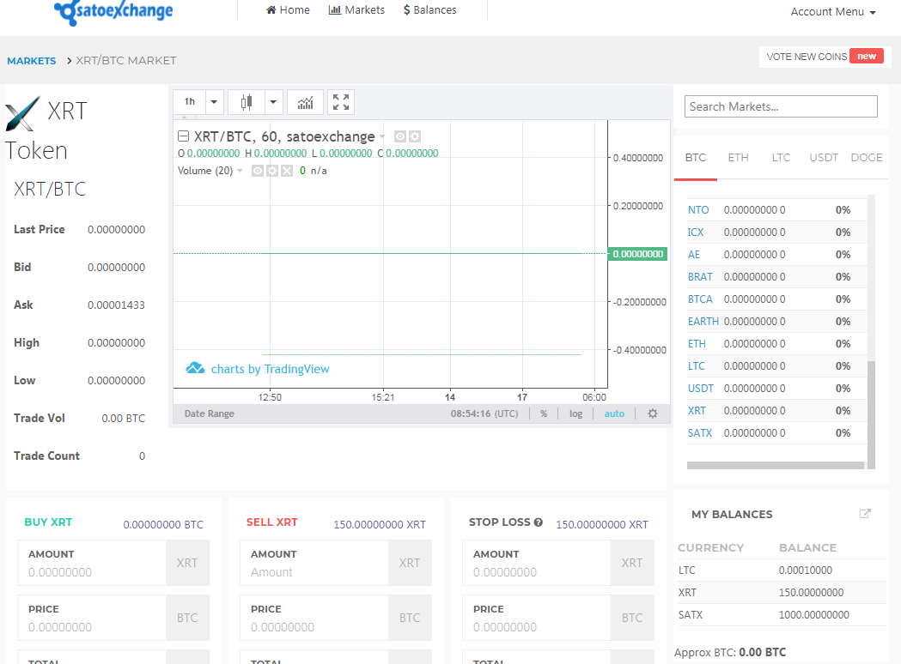901x664 pixels.
Task: Click the green 0.00000000 price axis label
Action: [x=638, y=254]
